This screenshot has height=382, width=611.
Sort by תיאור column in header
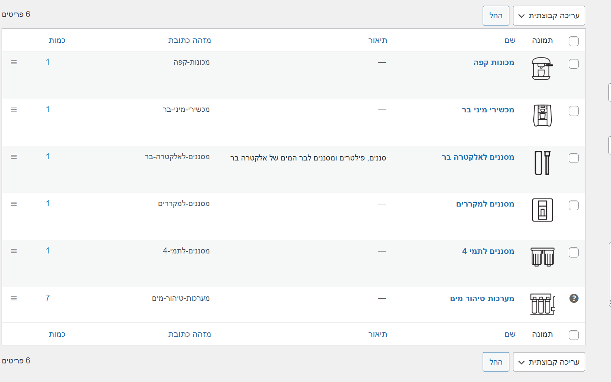377,40
